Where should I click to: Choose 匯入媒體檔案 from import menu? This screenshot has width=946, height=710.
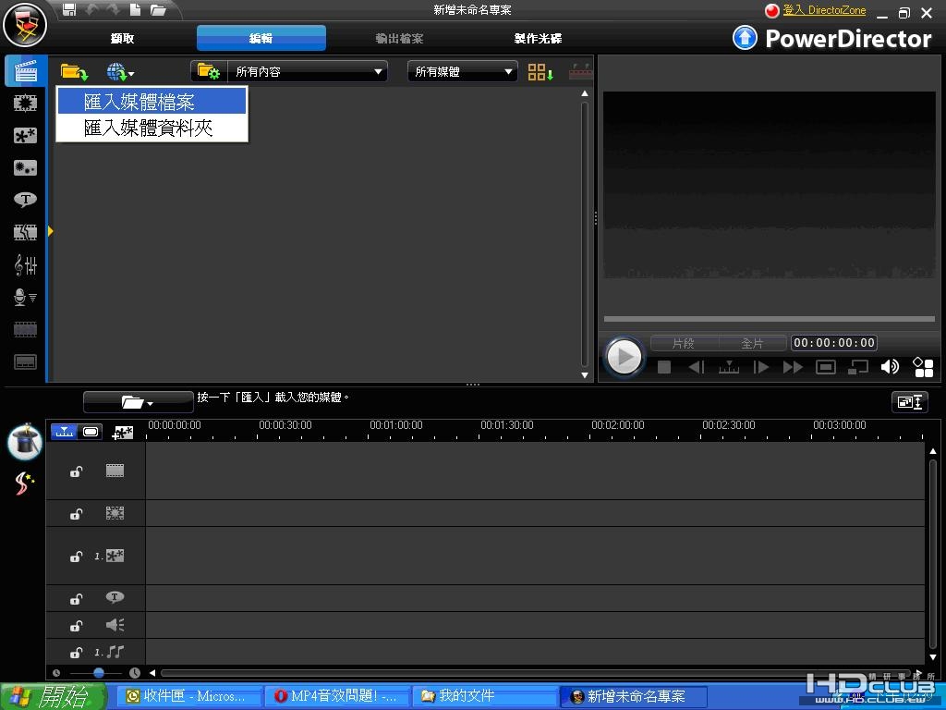click(x=152, y=102)
